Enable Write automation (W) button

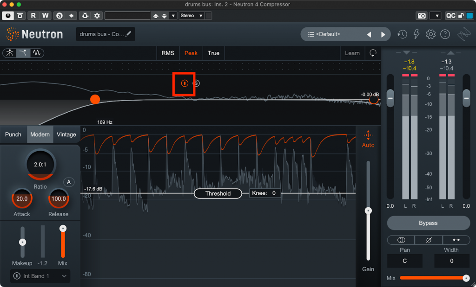click(x=45, y=15)
